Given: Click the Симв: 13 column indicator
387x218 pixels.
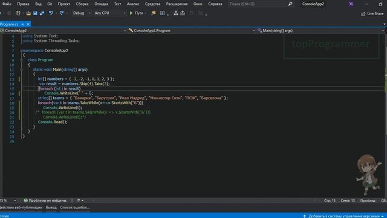Looking at the screenshot, I should pos(348,200).
